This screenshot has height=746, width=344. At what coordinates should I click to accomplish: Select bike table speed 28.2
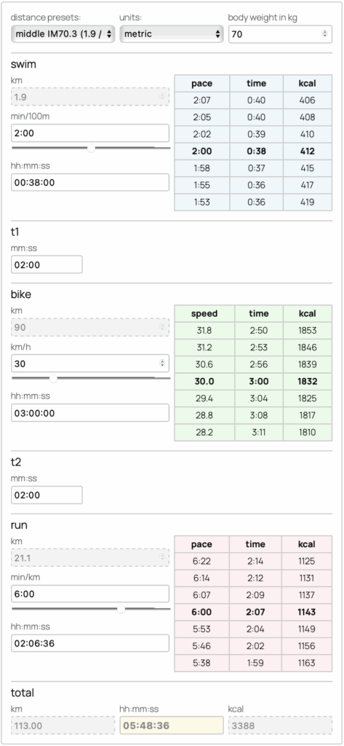point(204,433)
